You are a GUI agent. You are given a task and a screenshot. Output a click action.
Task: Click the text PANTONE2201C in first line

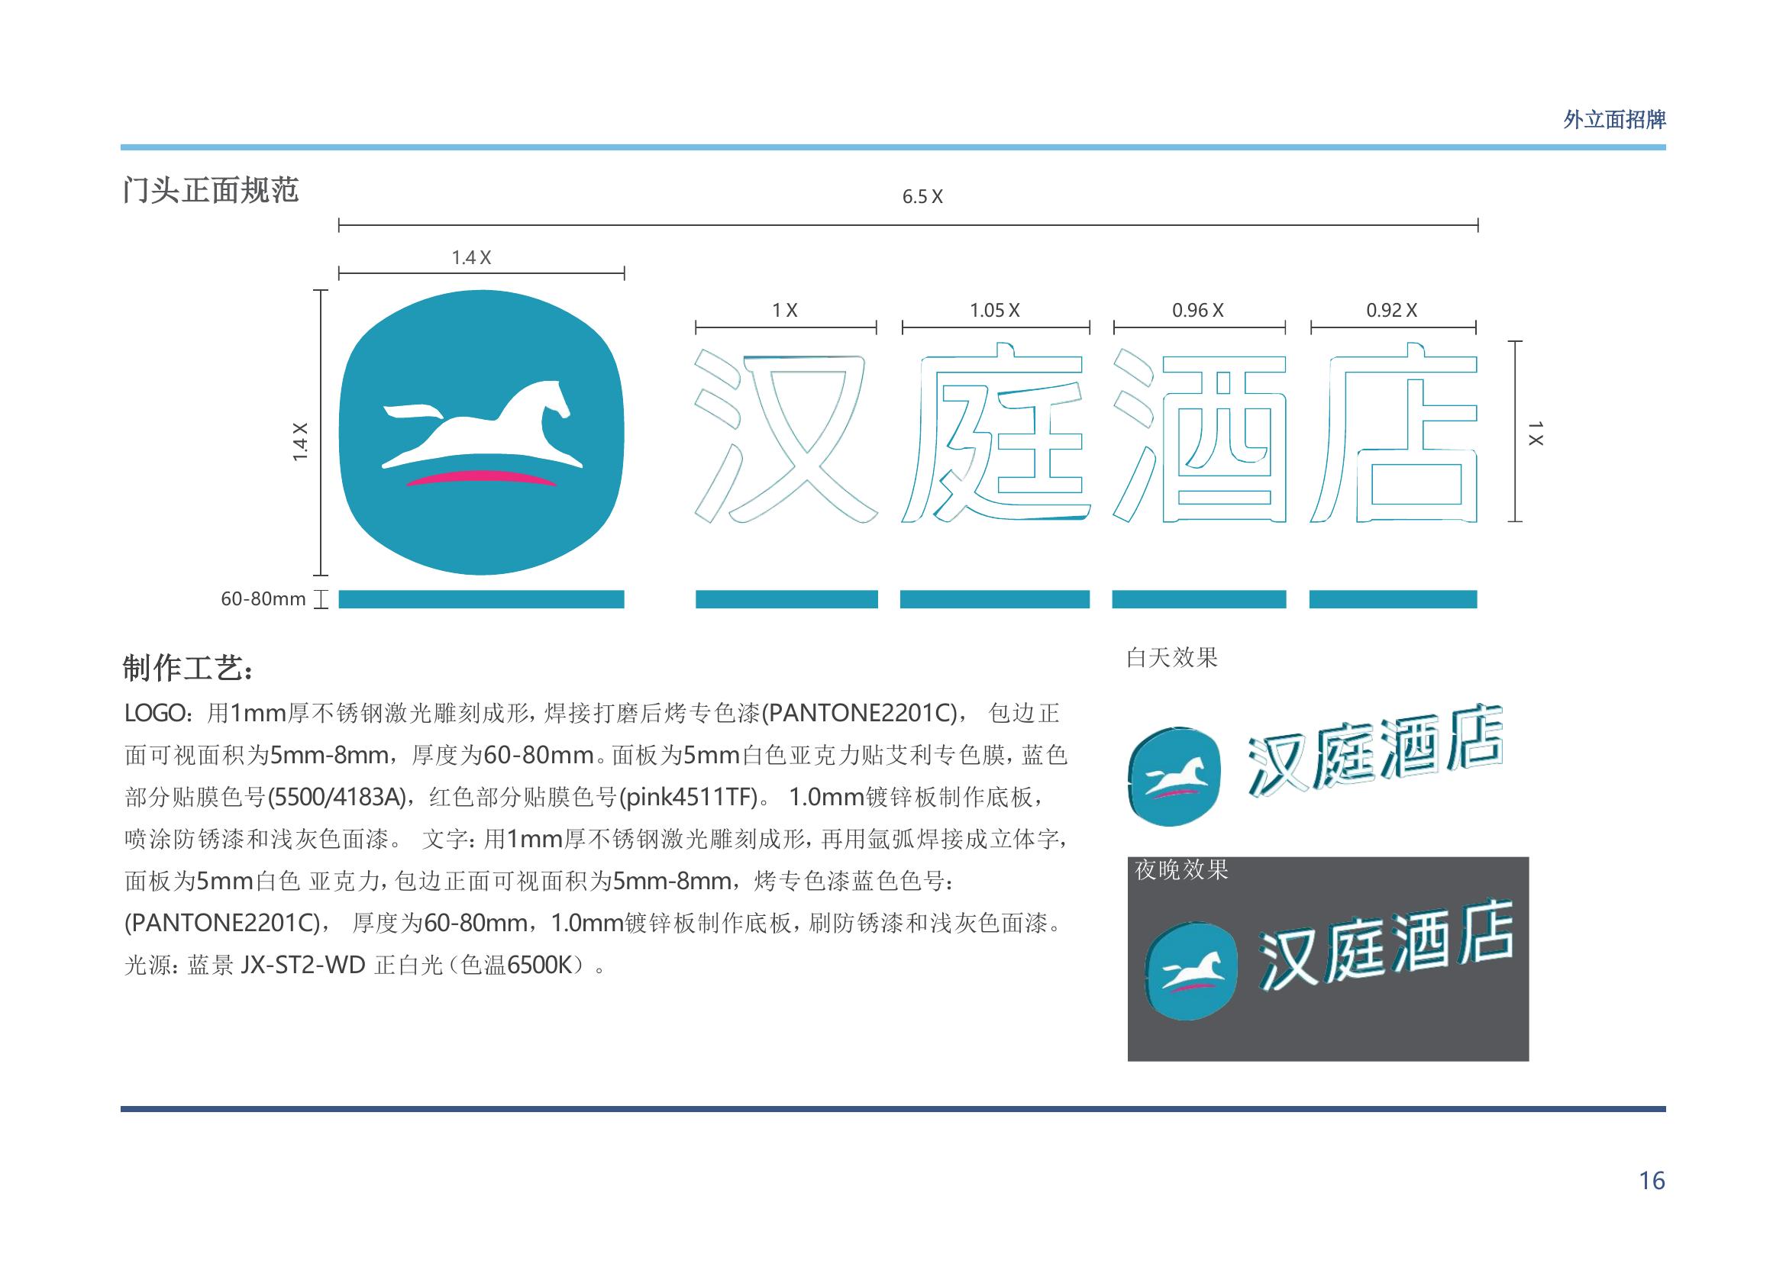pyautogui.click(x=860, y=713)
